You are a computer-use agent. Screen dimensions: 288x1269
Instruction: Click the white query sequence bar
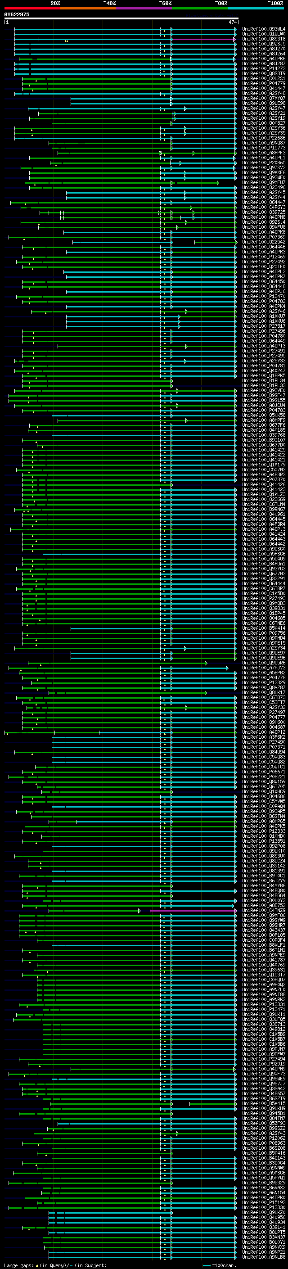point(121,19)
